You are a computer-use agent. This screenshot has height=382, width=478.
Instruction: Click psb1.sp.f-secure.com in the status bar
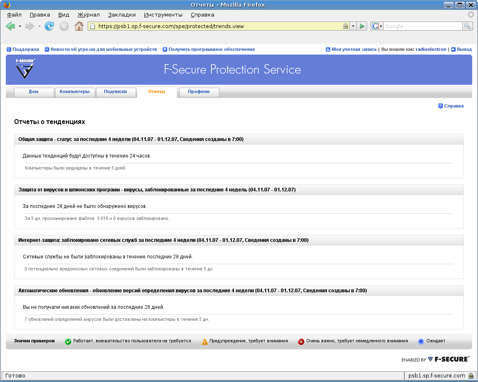coord(437,376)
